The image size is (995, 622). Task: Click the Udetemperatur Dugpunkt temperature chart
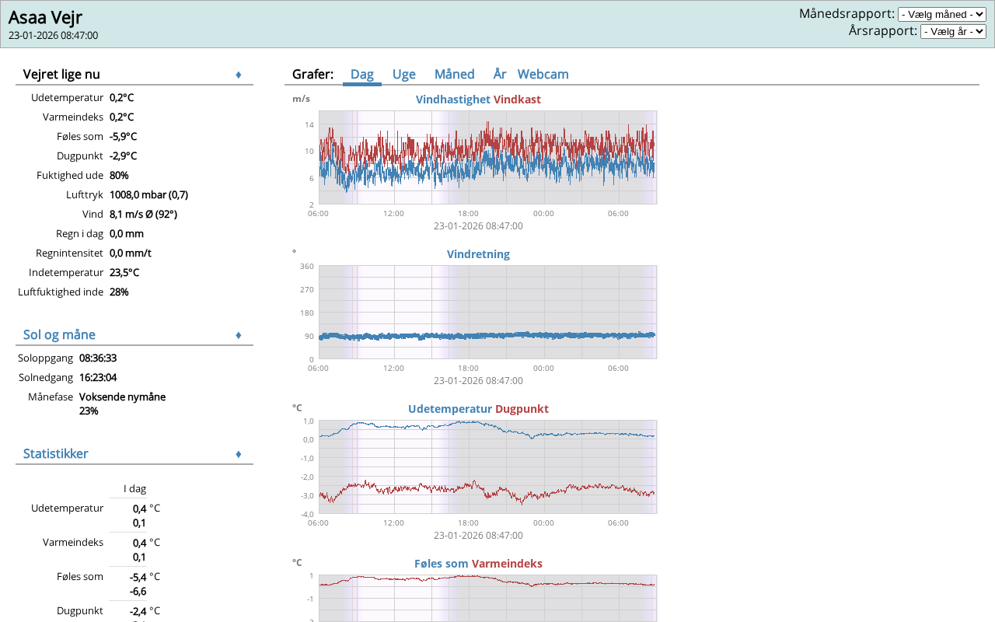[487, 467]
